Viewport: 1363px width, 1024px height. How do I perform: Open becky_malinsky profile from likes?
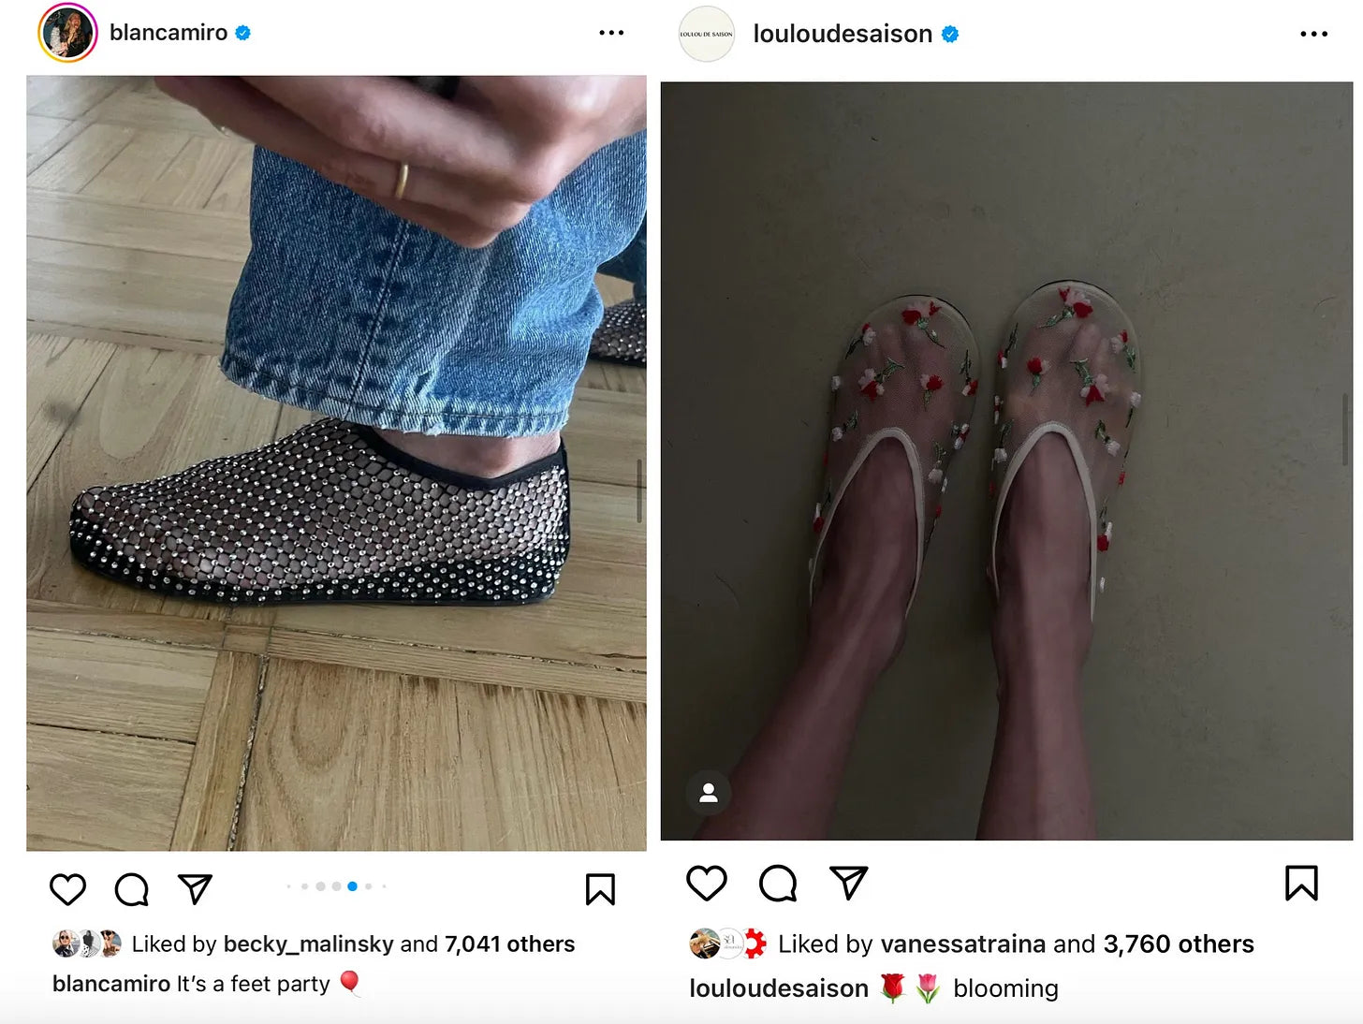309,944
